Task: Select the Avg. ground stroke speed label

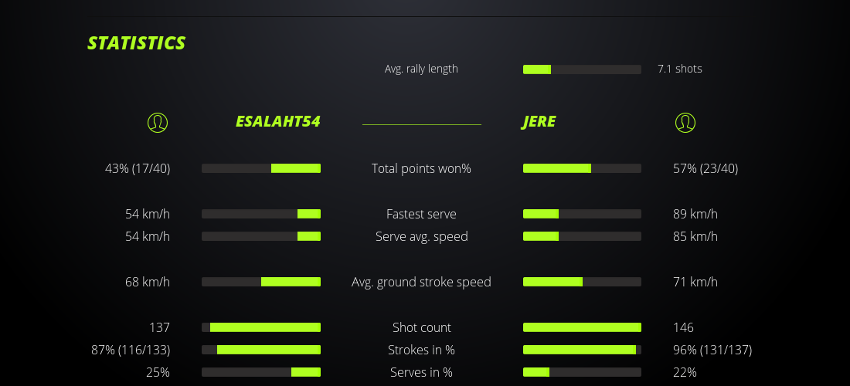Action: pyautogui.click(x=421, y=282)
